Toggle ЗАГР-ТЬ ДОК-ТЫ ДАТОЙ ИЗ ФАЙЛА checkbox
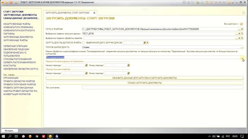248x139 pixels. (83, 42)
